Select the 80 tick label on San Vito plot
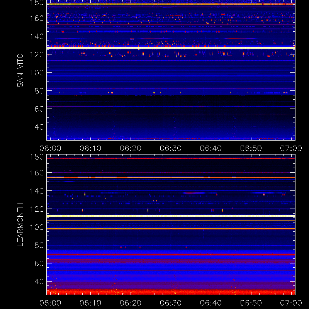The height and width of the screenshot is (309, 309). [39, 91]
